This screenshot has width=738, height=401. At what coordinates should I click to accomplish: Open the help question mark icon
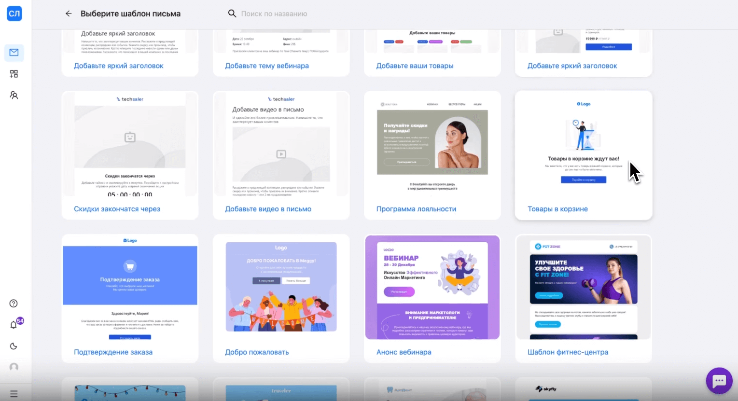click(14, 304)
